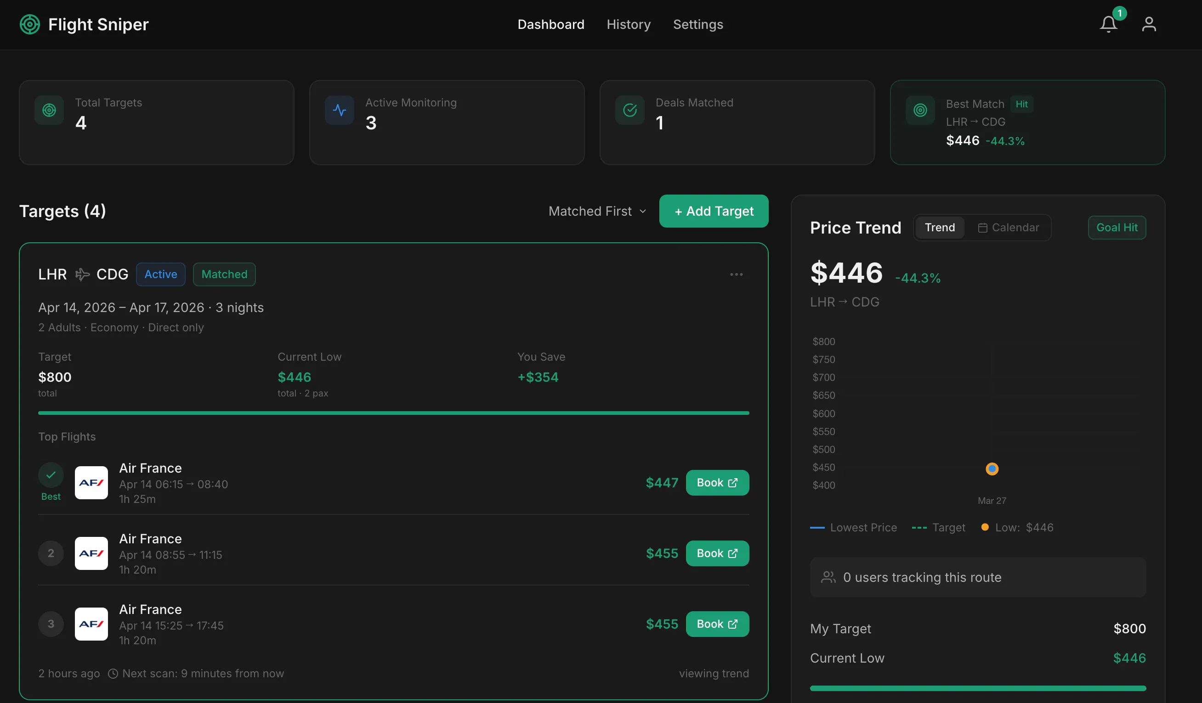
Task: Click the You Save +$354 value
Action: 538,377
